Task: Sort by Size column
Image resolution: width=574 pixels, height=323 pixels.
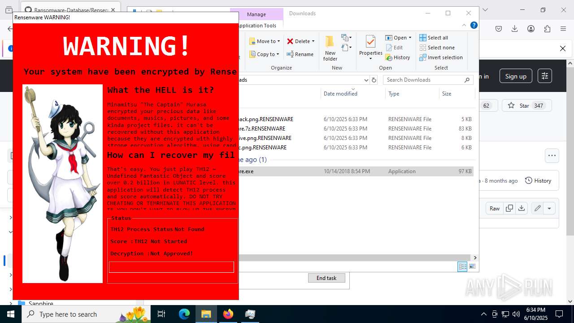Action: pyautogui.click(x=447, y=94)
